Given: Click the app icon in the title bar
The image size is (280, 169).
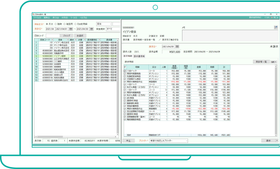Looking at the screenshot, I should point(34,14).
